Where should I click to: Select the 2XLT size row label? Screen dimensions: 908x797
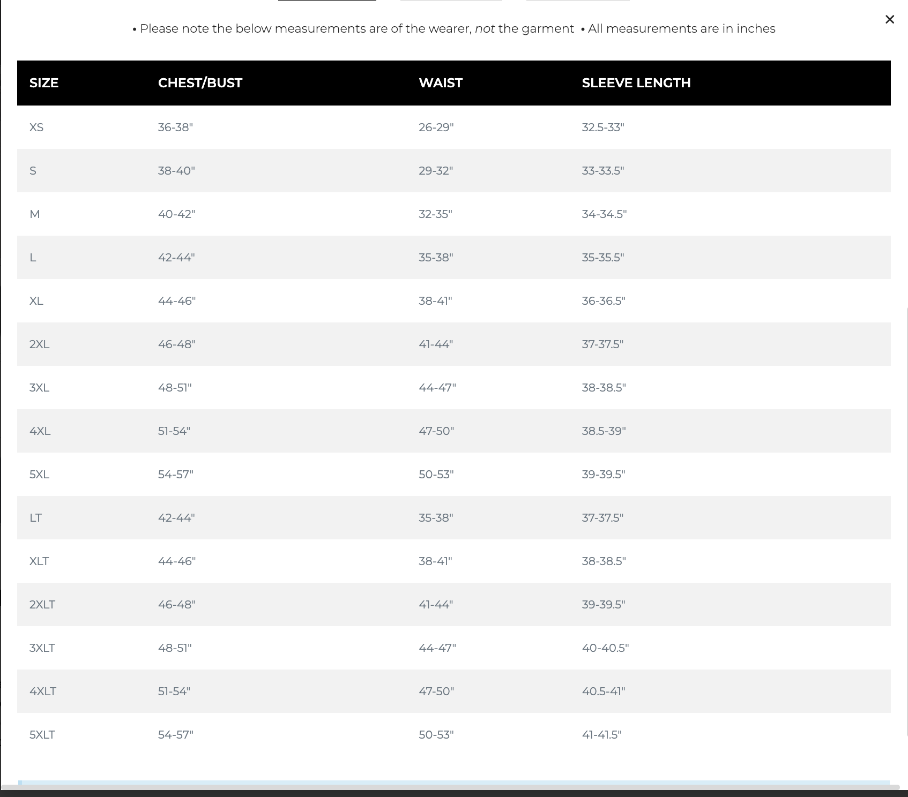(42, 605)
